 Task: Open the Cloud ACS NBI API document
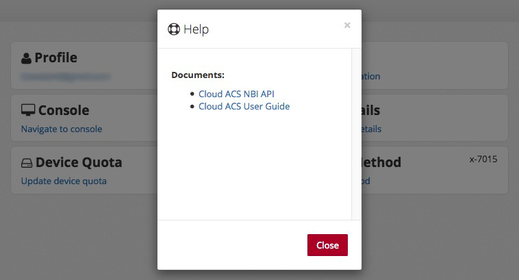[x=236, y=94]
